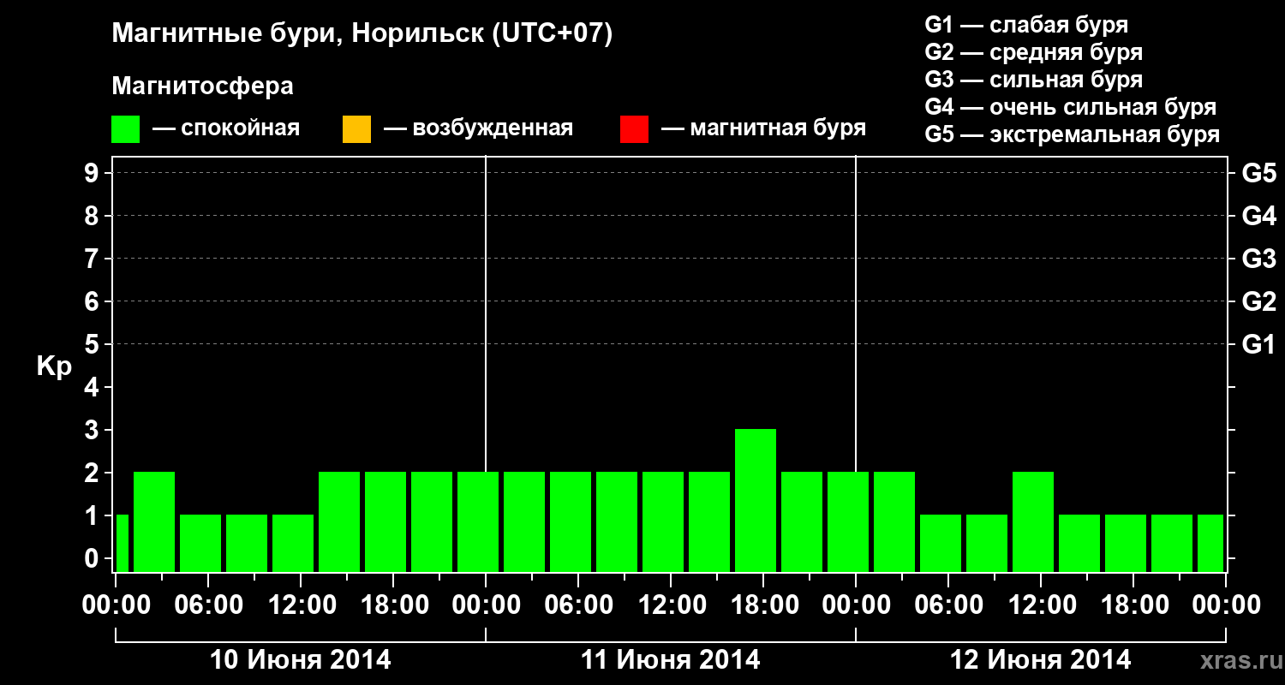The height and width of the screenshot is (685, 1285).
Task: Click the 'G2 — средняя буря' legend line
Action: pos(1033,52)
